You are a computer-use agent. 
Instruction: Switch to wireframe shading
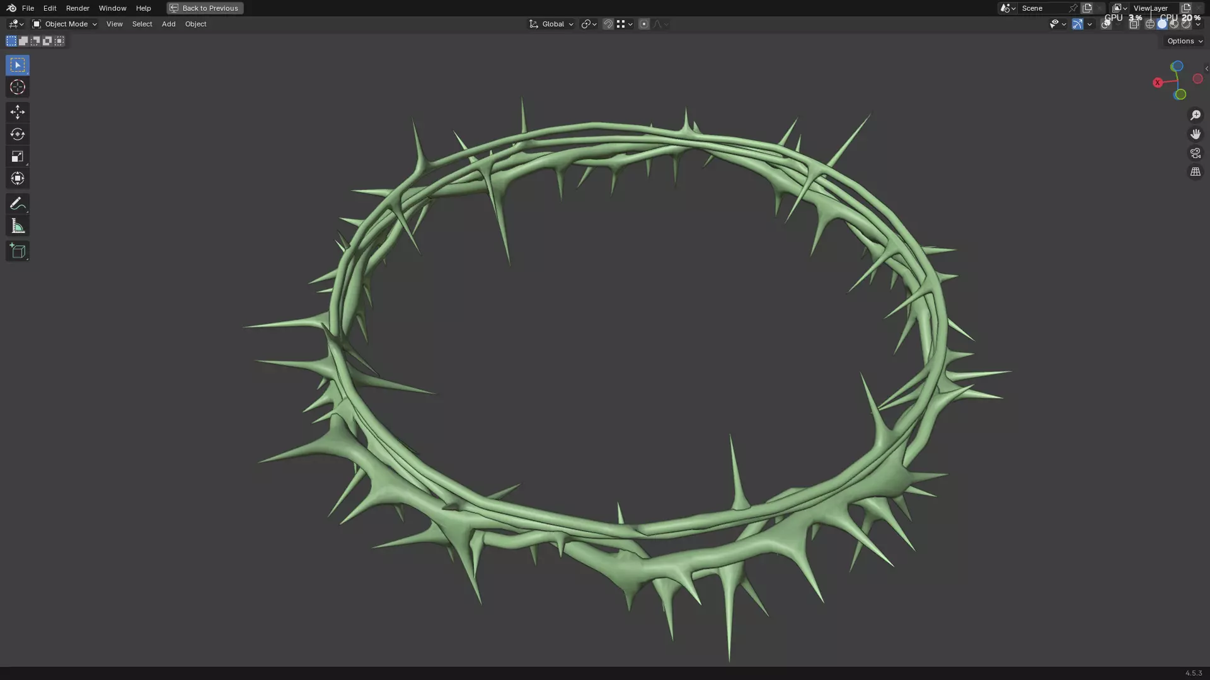pos(1150,24)
